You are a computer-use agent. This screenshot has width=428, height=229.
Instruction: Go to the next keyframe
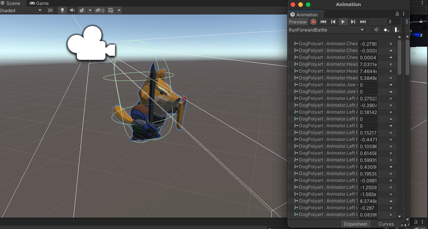click(353, 22)
